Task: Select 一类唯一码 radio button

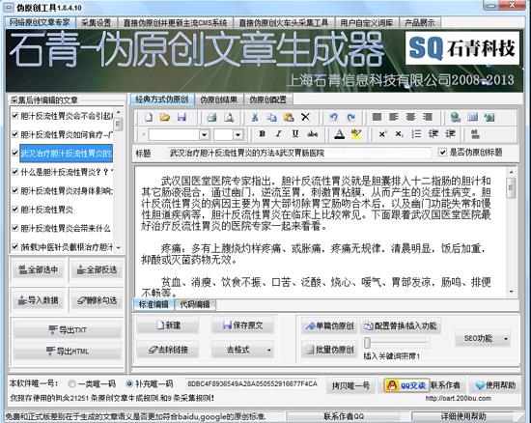Action: coord(71,383)
